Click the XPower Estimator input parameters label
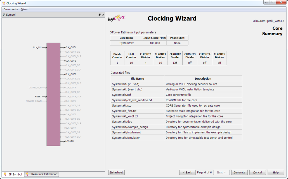This screenshot has height=179, width=288. coord(133,32)
